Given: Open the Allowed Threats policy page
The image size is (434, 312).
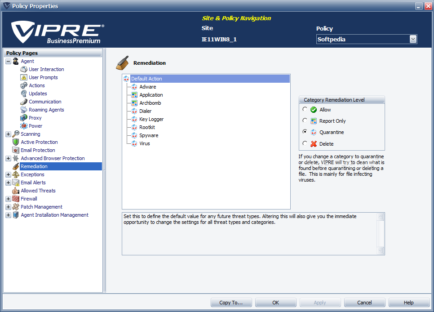Looking at the screenshot, I should (x=38, y=191).
